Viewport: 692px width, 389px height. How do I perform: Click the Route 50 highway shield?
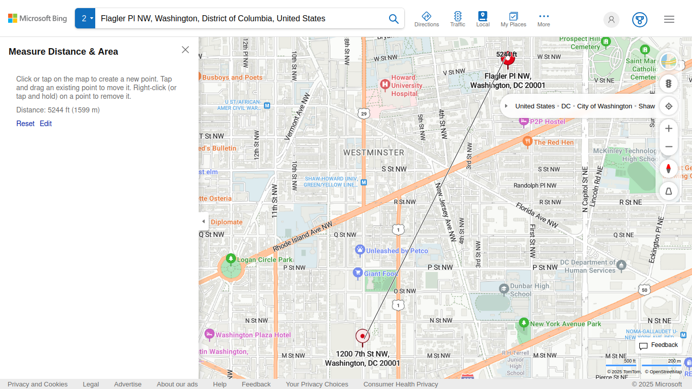pos(644,290)
